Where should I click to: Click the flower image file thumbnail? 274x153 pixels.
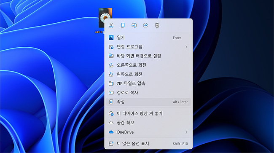pyautogui.click(x=105, y=18)
